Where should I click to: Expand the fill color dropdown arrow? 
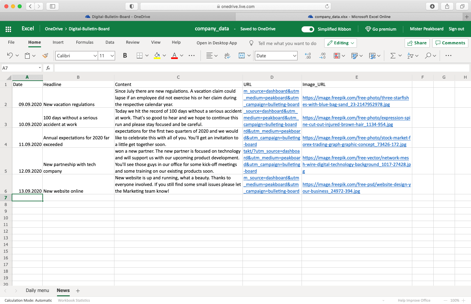click(164, 56)
